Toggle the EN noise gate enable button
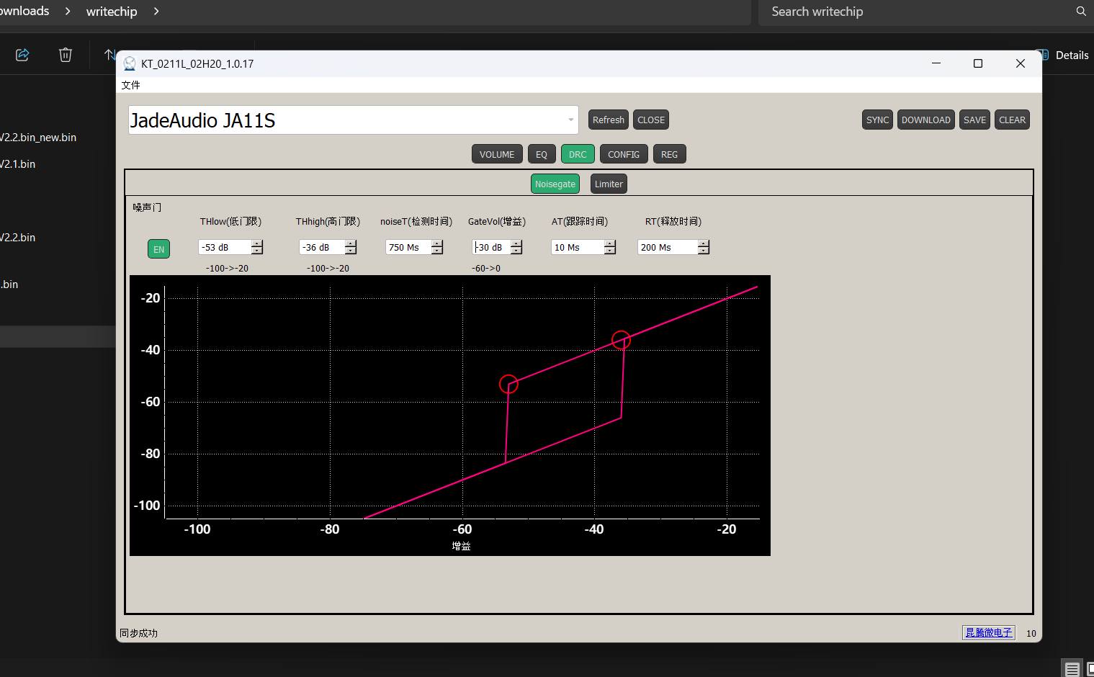This screenshot has width=1094, height=677. (159, 249)
